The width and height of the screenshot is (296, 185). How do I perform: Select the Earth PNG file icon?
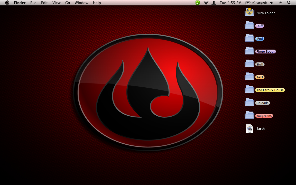249,128
